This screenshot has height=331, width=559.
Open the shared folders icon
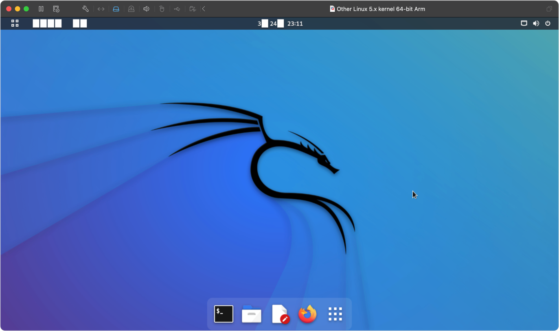click(x=193, y=9)
